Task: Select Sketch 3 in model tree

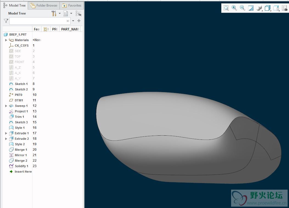Action: (x=21, y=122)
